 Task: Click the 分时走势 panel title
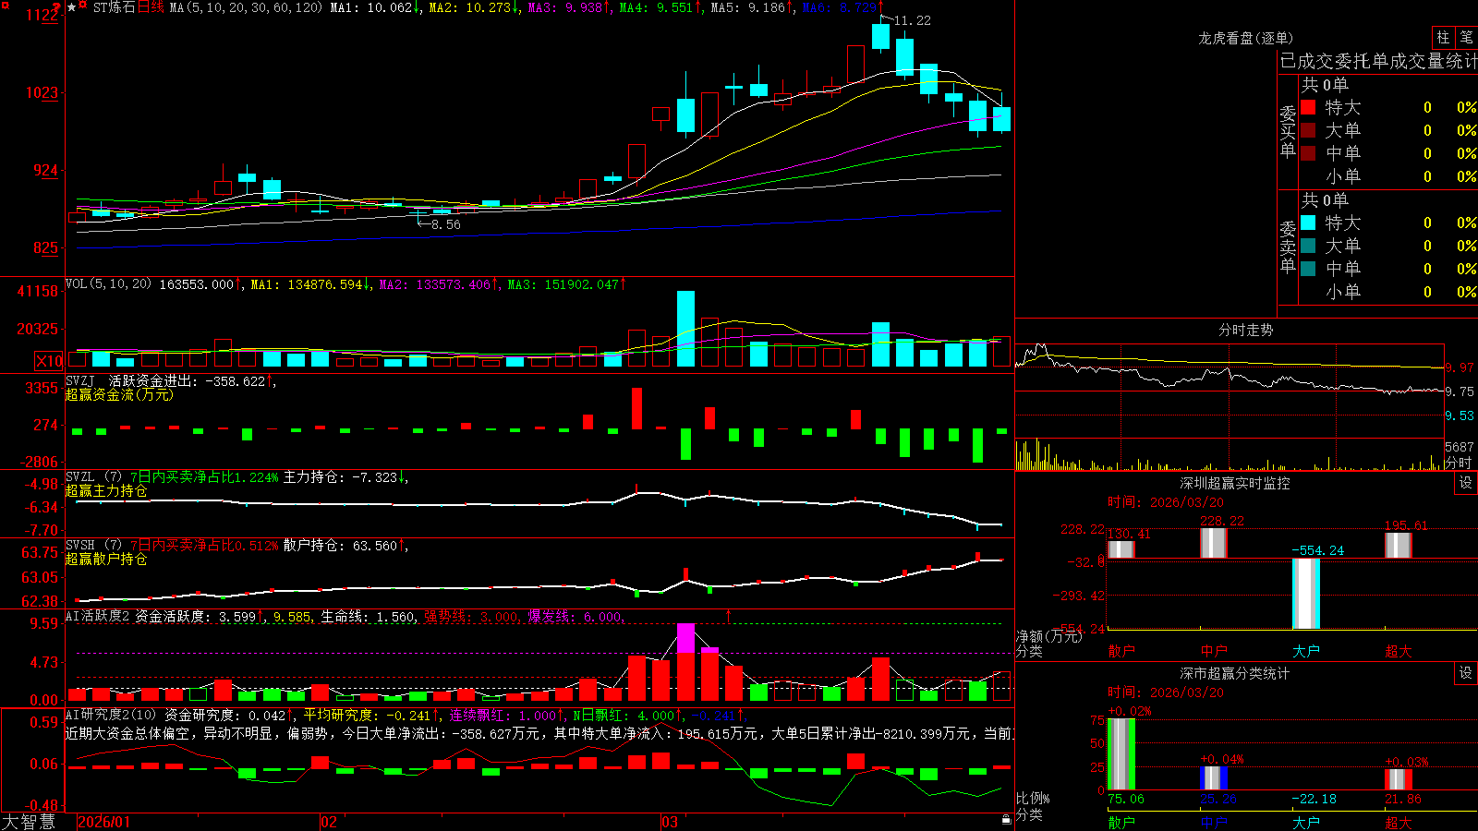point(1245,330)
